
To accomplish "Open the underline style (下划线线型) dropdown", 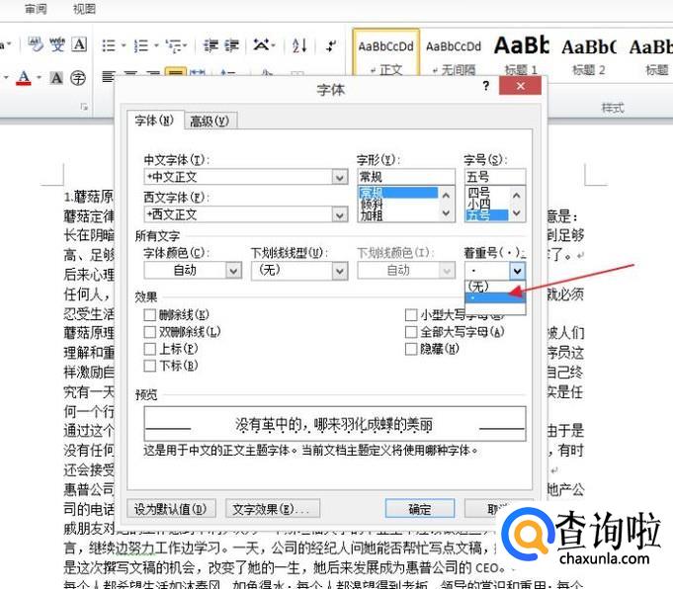I will [340, 271].
